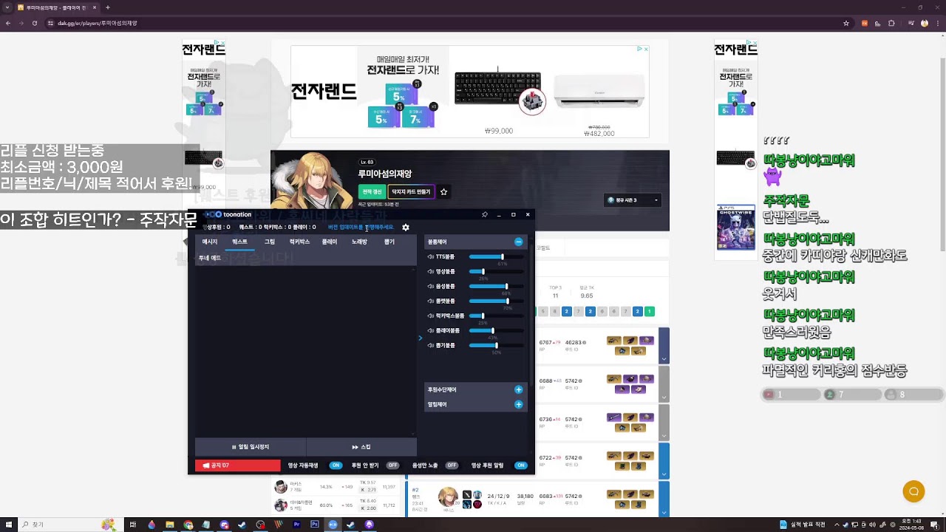Collapse the toonation side panel arrow
Screen dimensions: 946x532
420,338
